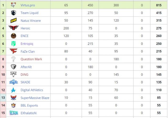Open the SuperMassive Blaze link
168x118 pixels.
[x=35, y=98]
